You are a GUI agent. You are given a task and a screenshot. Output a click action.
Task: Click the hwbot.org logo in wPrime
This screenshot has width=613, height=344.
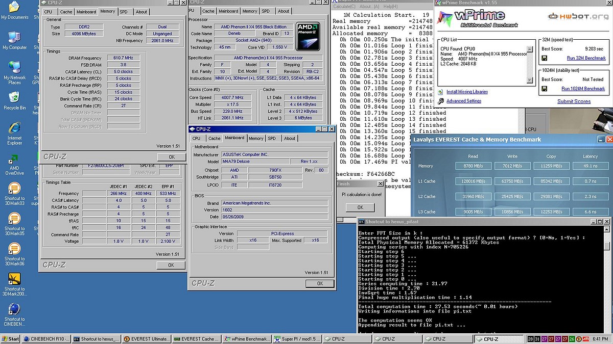click(x=578, y=16)
